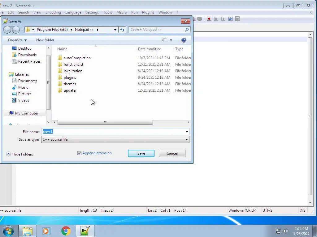Click the volume speaker tray icon
317x237 pixels.
pos(286,231)
